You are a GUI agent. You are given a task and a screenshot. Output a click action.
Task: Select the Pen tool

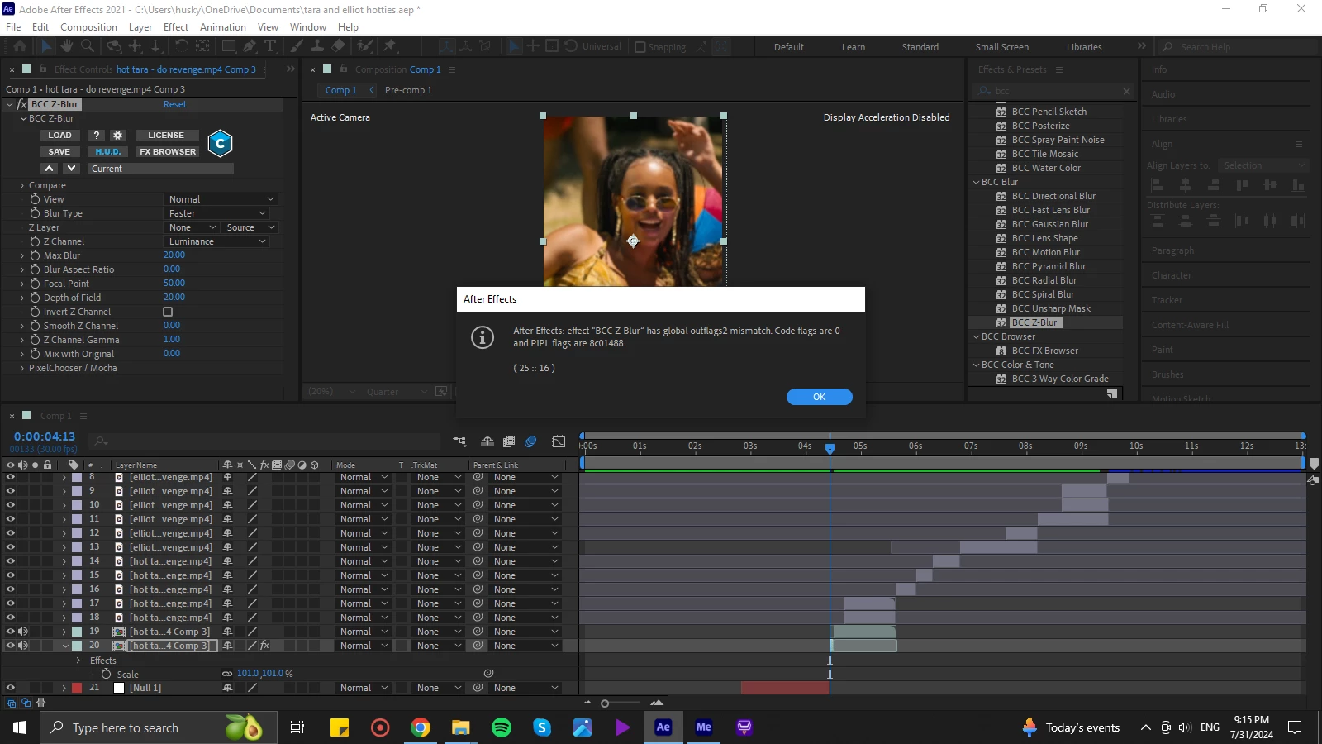tap(250, 46)
